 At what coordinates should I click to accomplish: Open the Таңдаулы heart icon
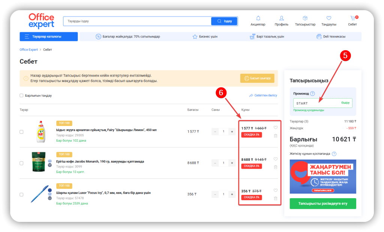coord(328,18)
